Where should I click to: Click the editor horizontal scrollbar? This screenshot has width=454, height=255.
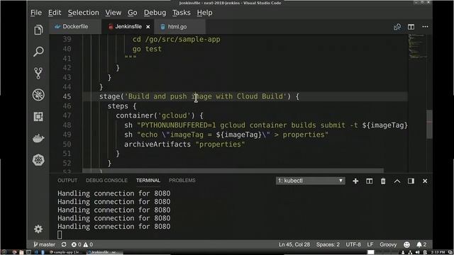tap(233, 171)
